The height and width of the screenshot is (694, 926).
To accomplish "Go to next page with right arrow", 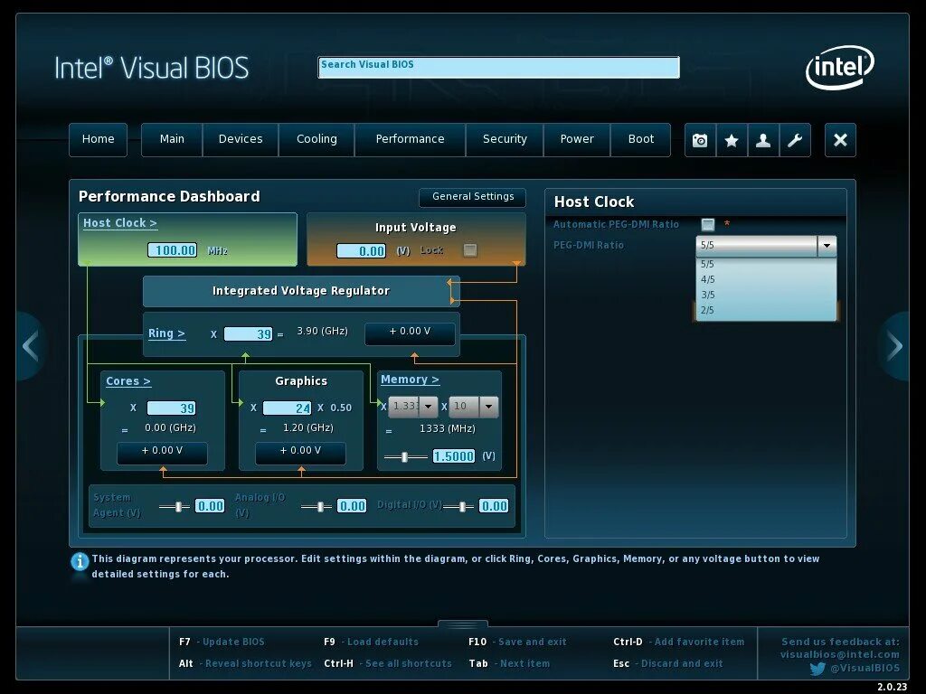I will click(894, 346).
